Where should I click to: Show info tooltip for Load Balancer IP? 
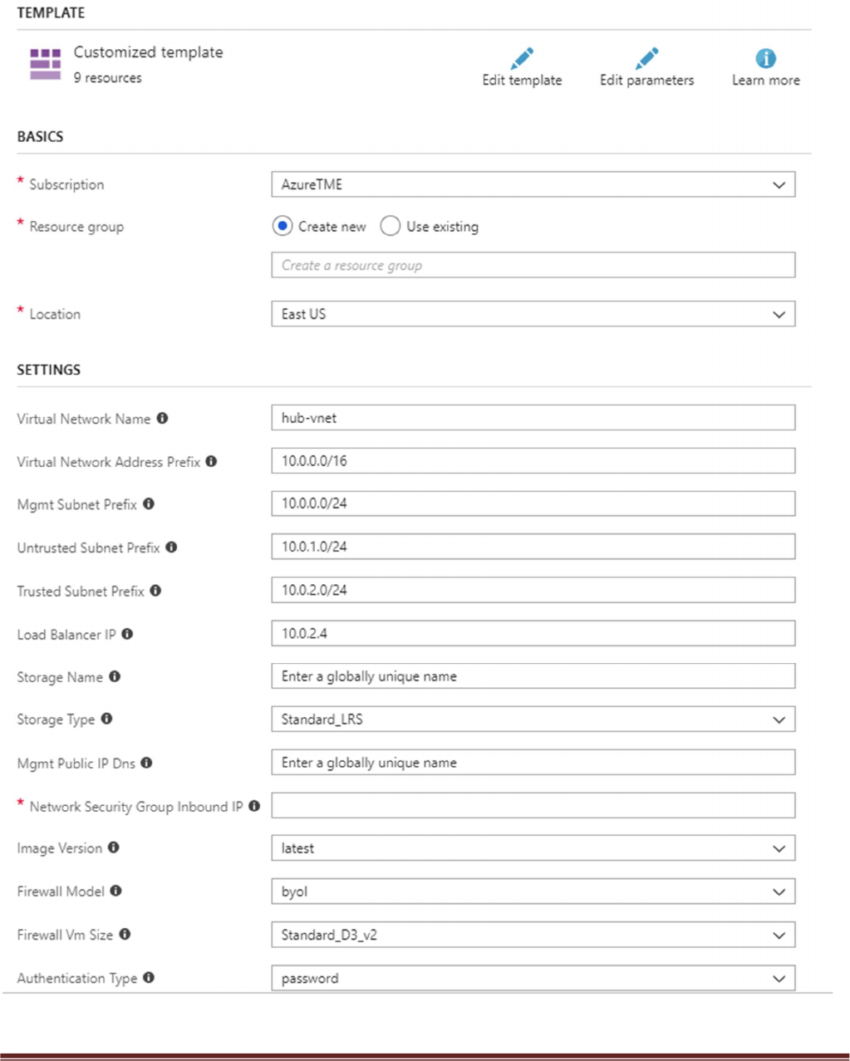[127, 634]
